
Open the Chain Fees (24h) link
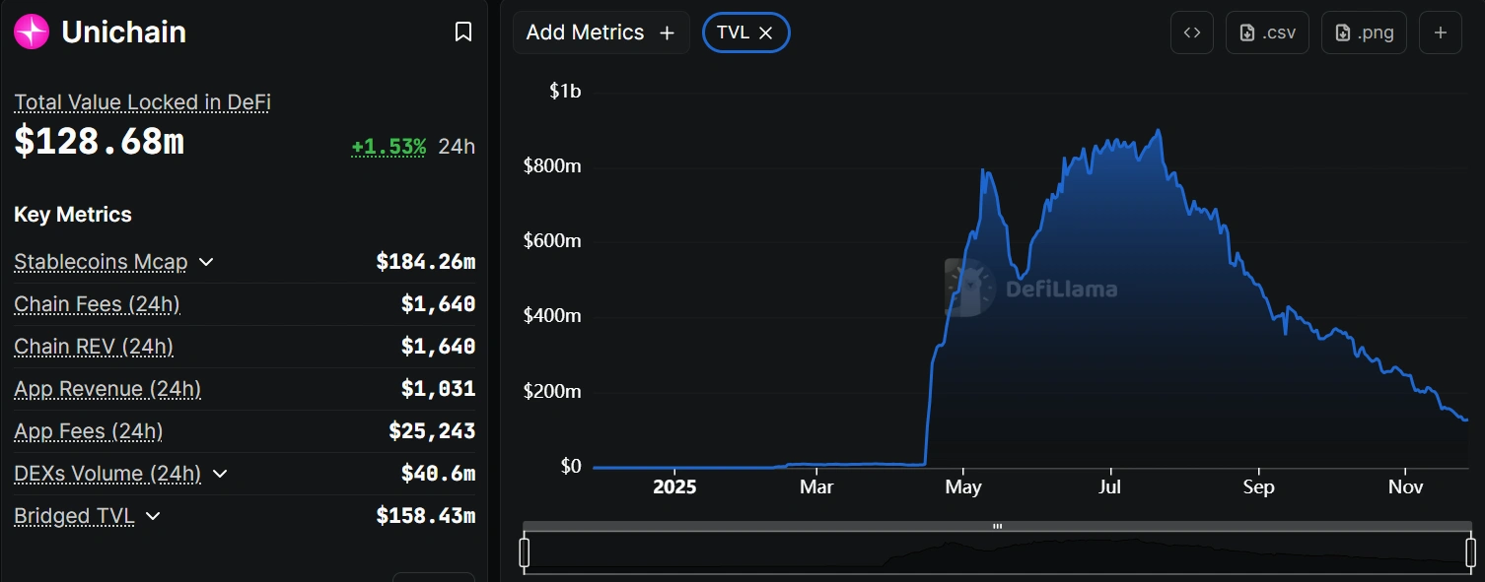97,304
